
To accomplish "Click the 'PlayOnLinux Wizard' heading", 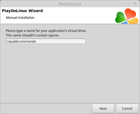I will tap(22, 11).
